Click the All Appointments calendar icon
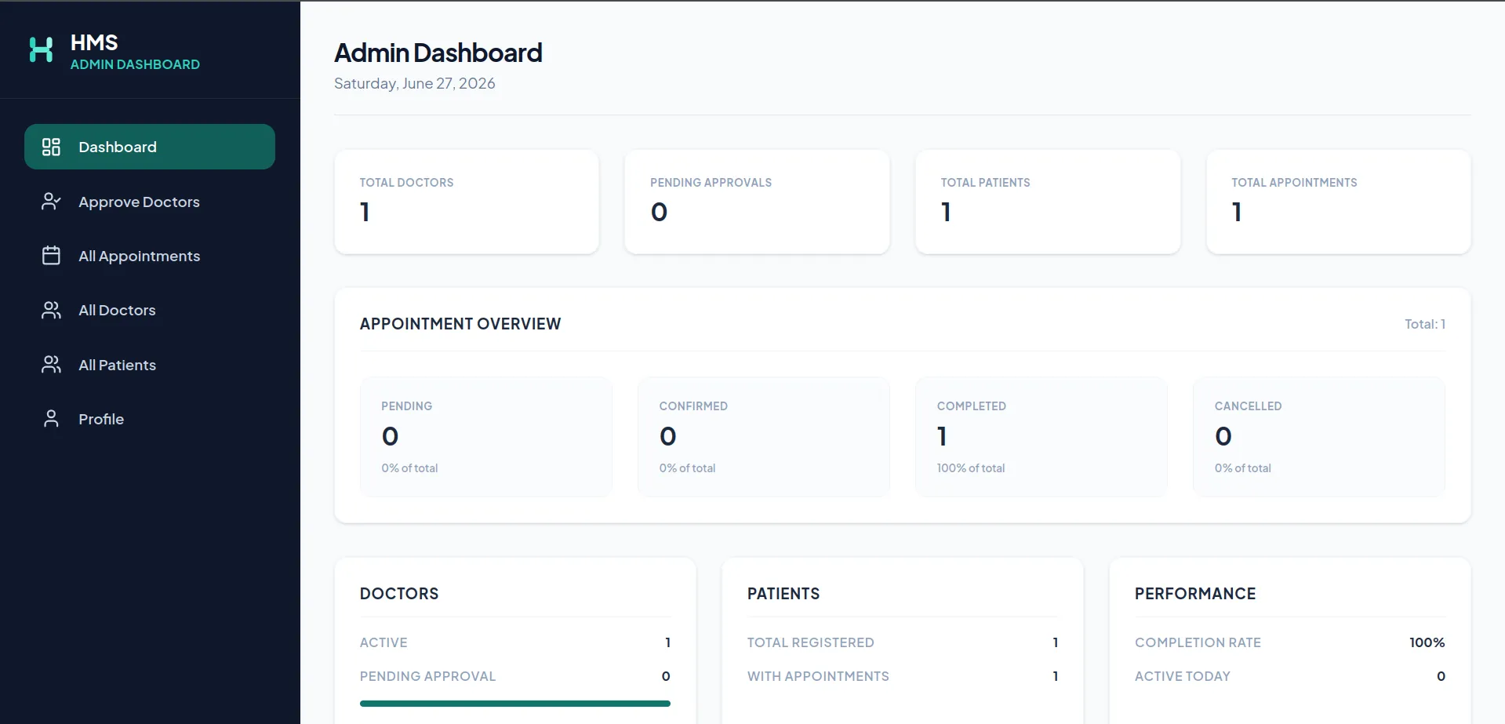This screenshot has width=1505, height=724. pyautogui.click(x=51, y=256)
